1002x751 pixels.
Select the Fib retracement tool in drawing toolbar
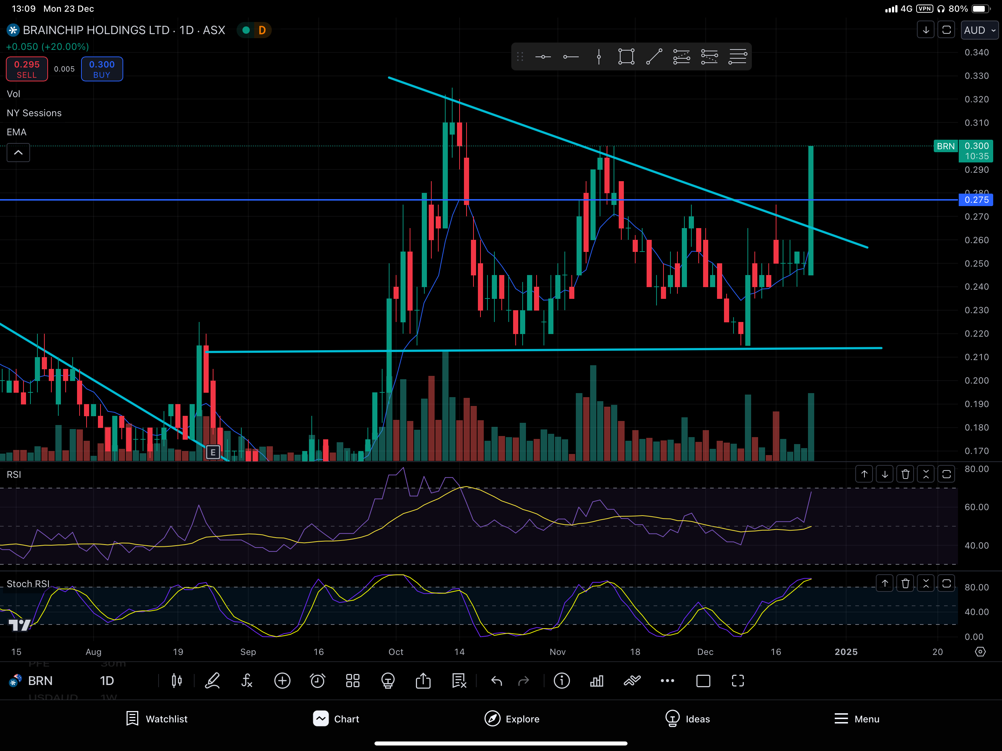tap(681, 56)
